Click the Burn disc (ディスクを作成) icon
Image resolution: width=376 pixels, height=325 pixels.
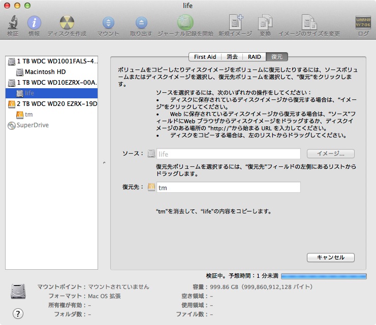[67, 23]
